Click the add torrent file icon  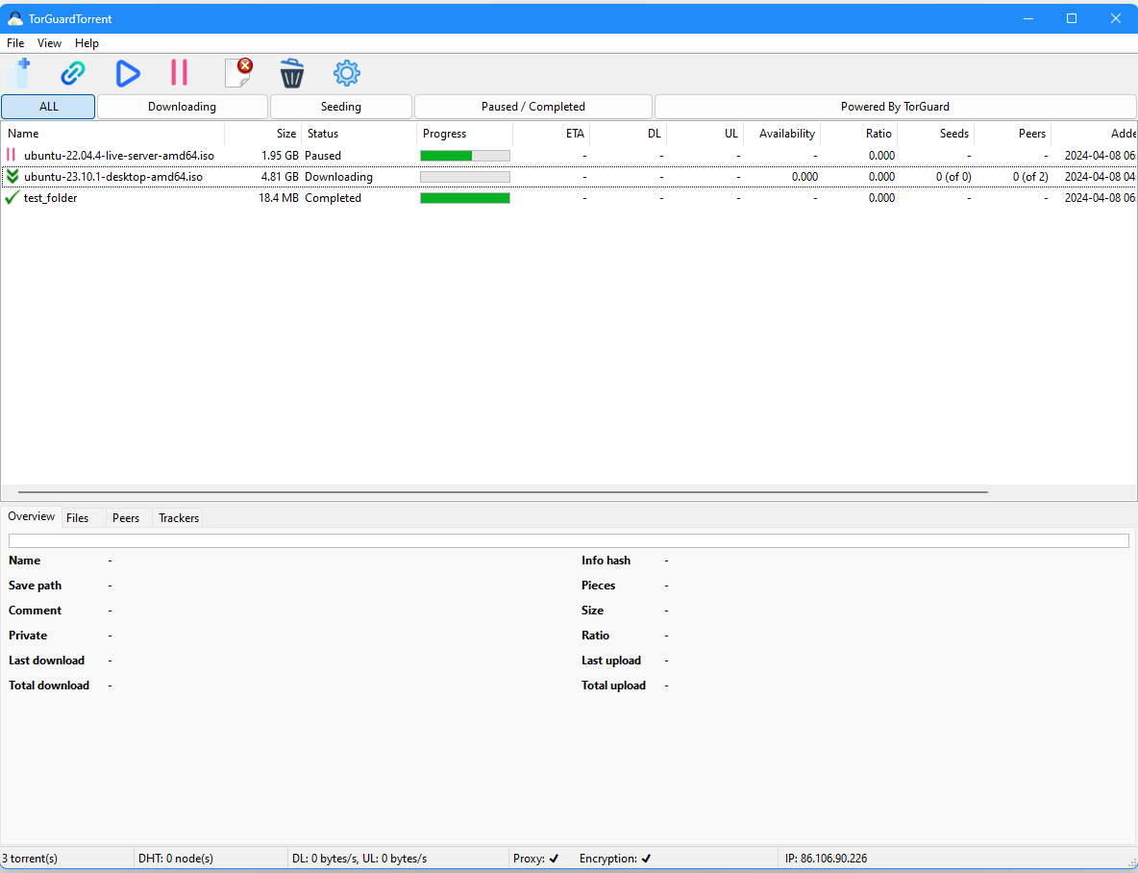tap(20, 72)
